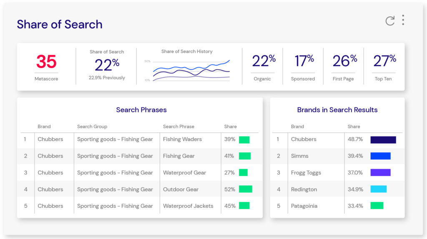Screen dimensions: 427x239
Task: Click the 39% share value
Action: pyautogui.click(x=230, y=139)
